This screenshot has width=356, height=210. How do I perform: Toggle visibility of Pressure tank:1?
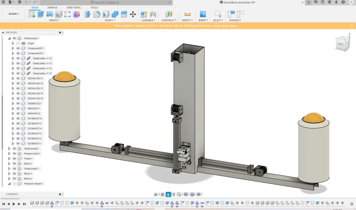[15, 153]
